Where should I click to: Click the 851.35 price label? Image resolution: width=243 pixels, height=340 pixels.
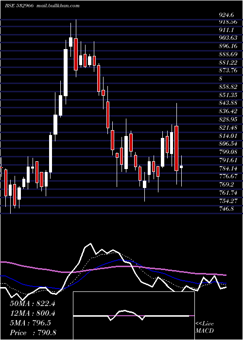tap(228, 95)
